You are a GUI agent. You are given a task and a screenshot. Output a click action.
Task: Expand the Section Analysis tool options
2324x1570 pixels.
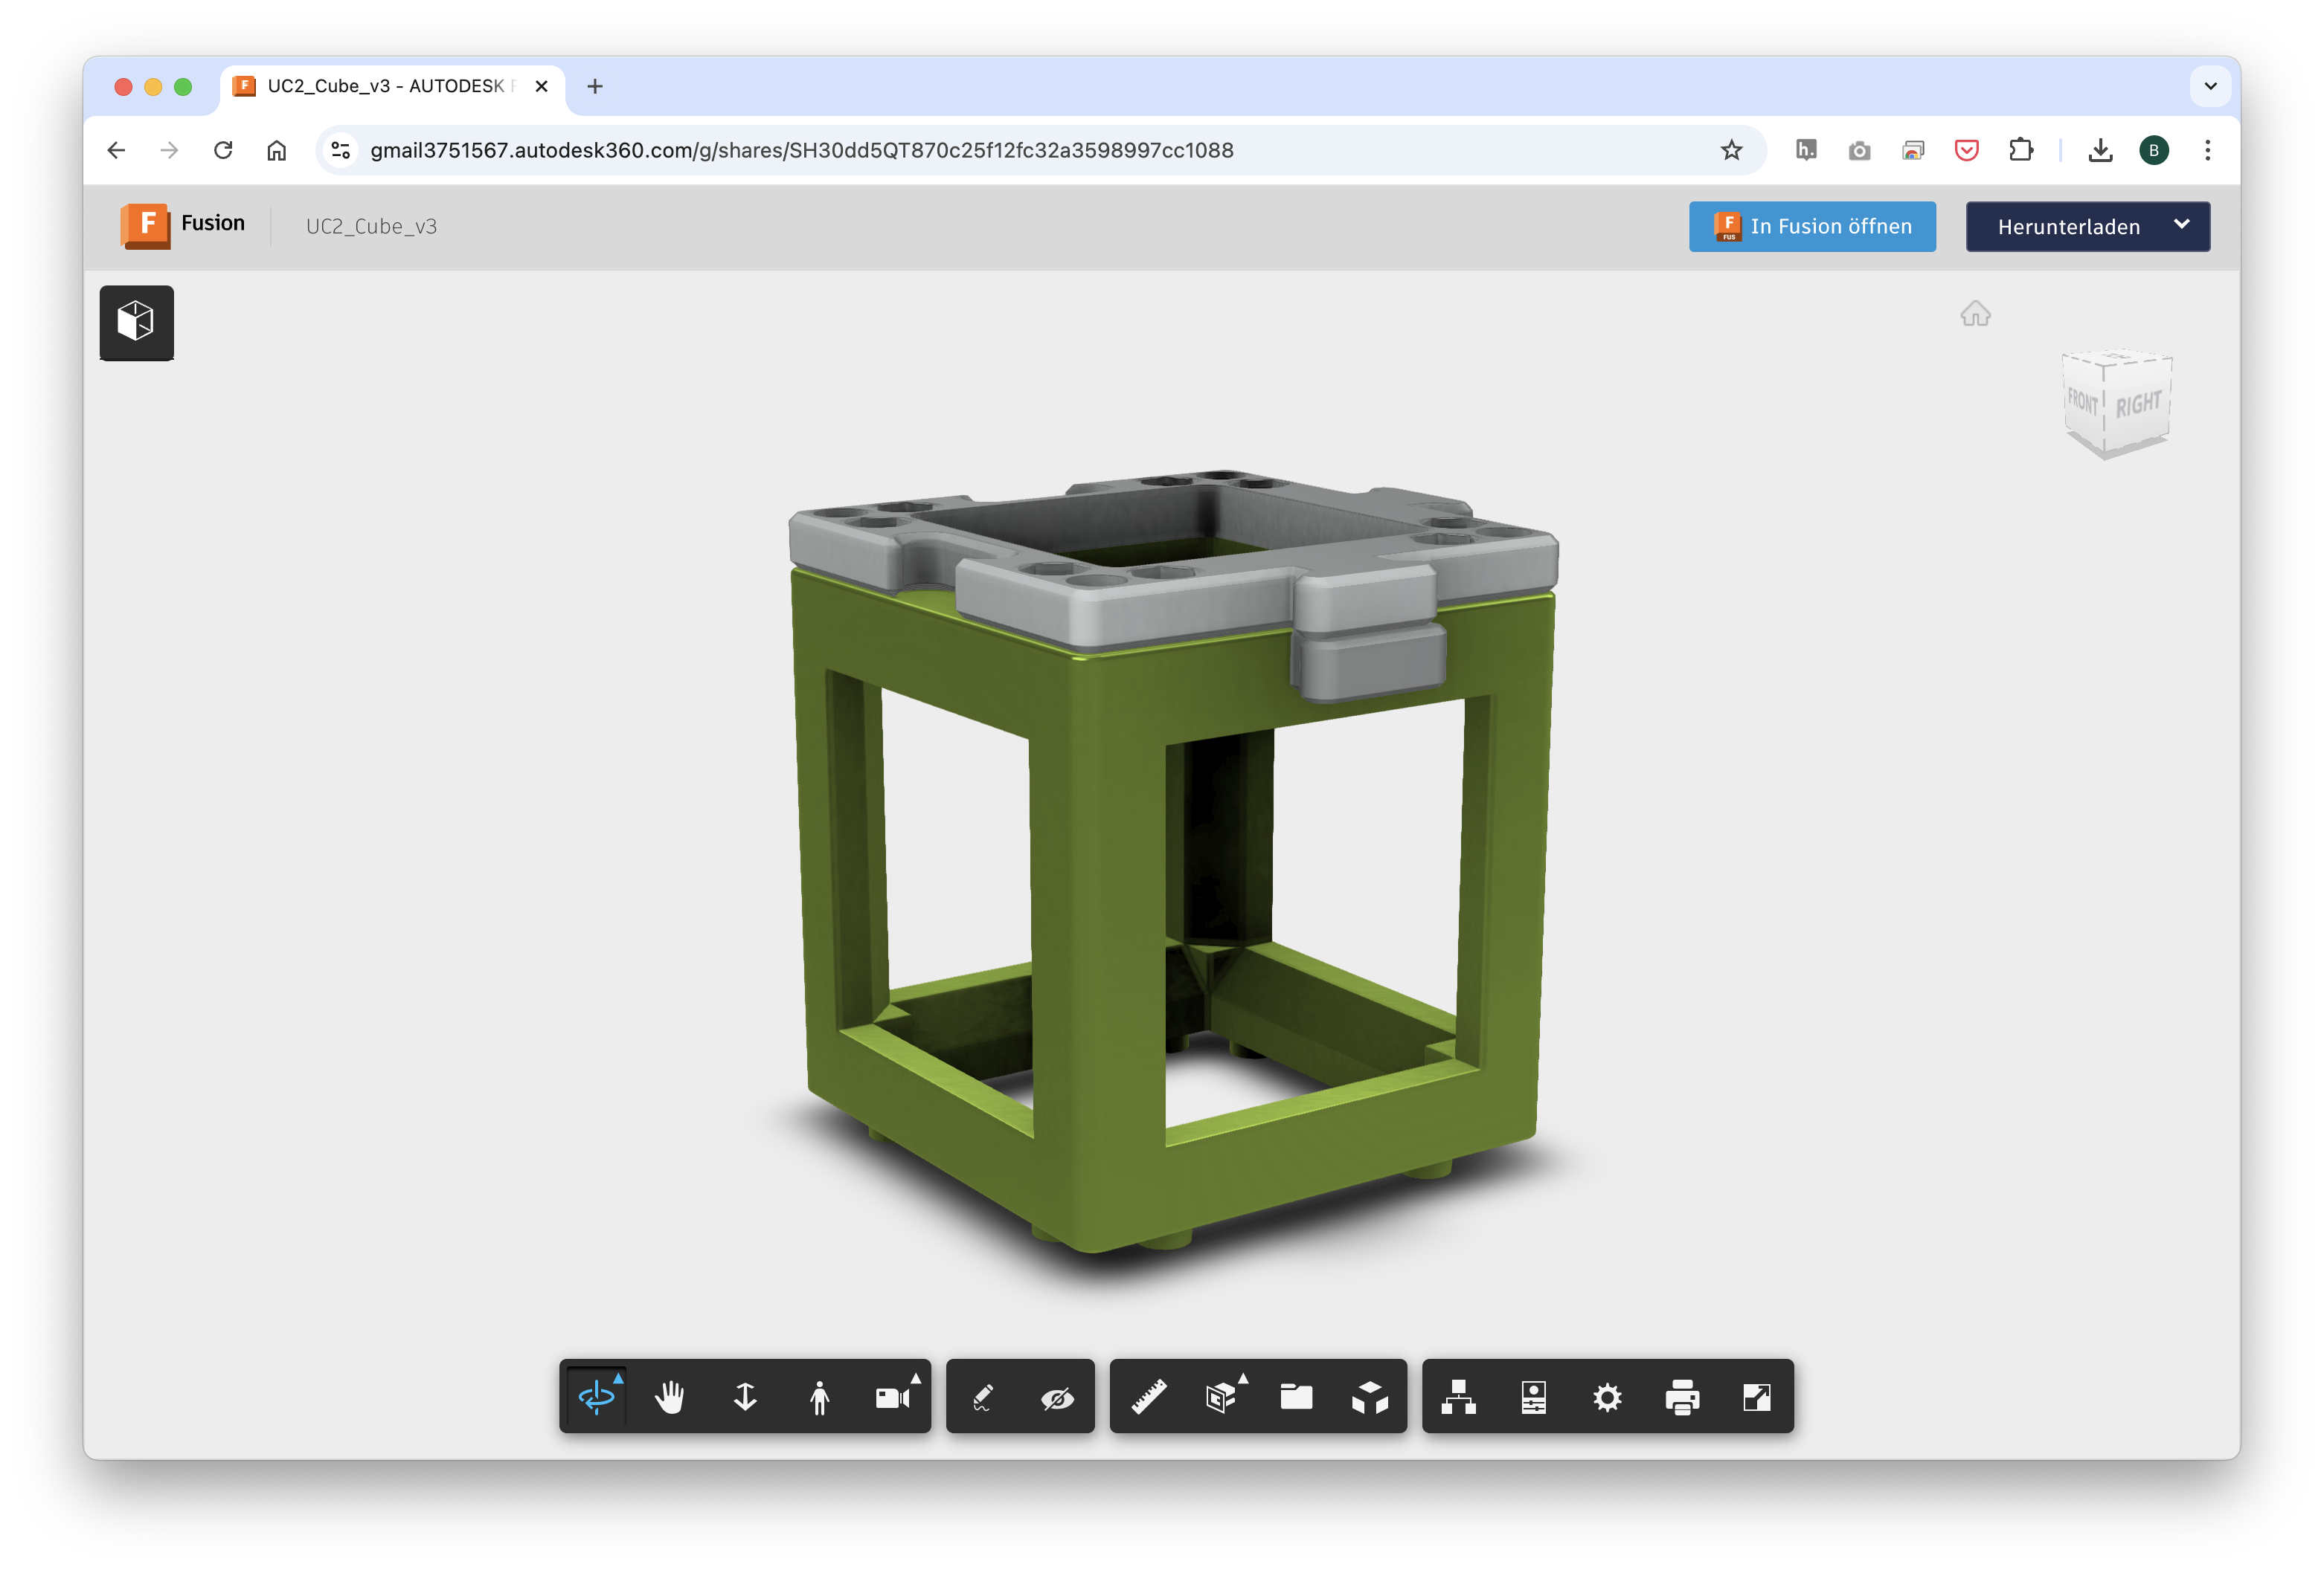(x=1243, y=1379)
